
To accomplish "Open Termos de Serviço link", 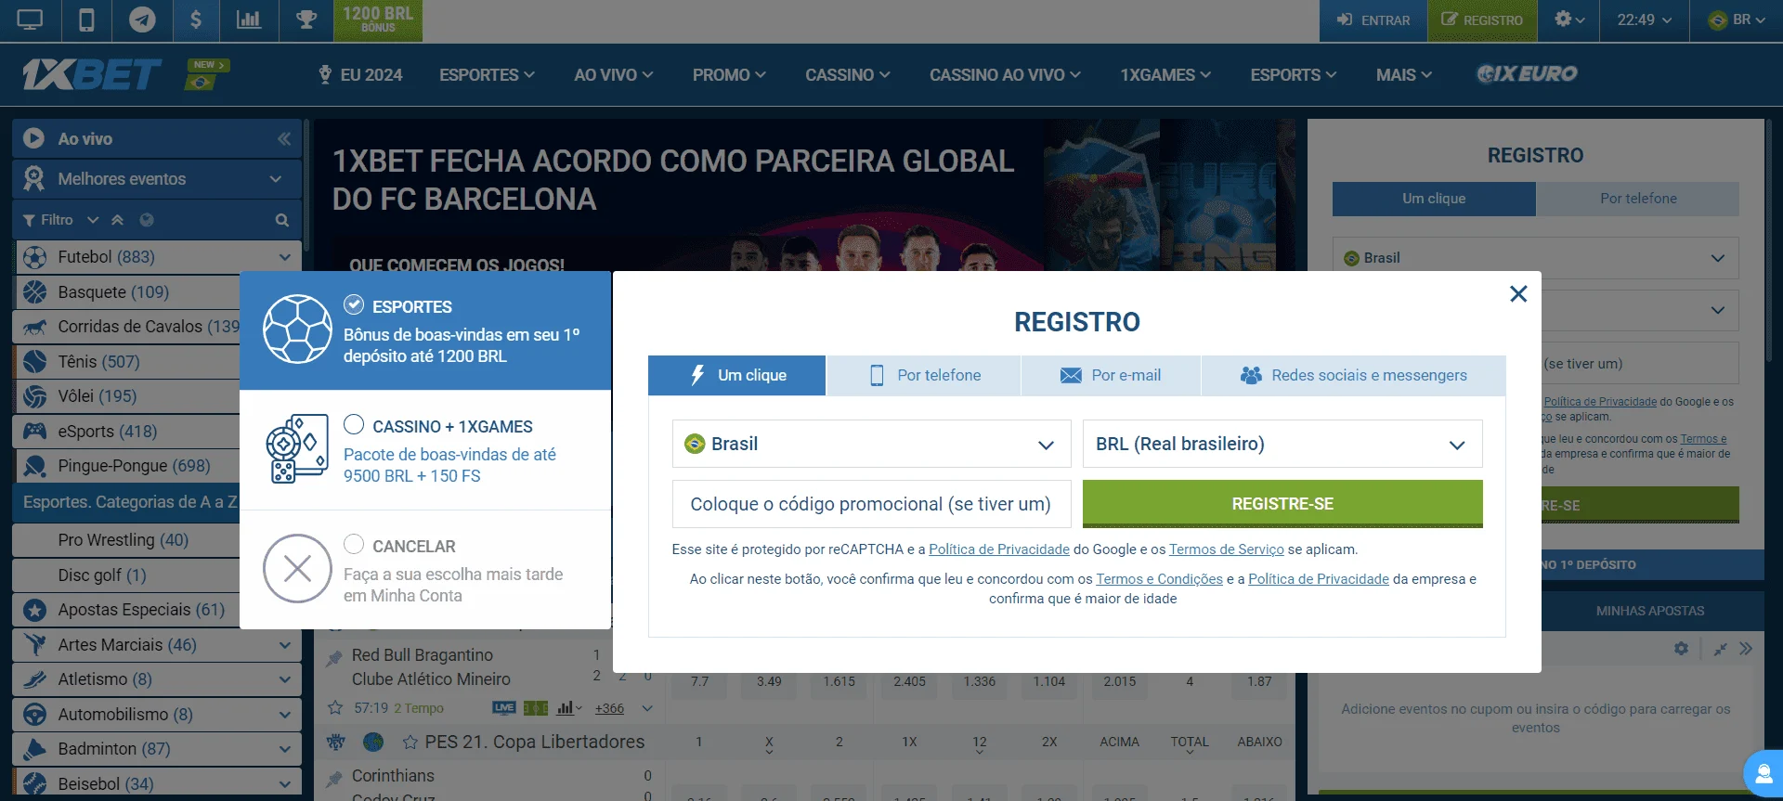I will click(x=1226, y=549).
